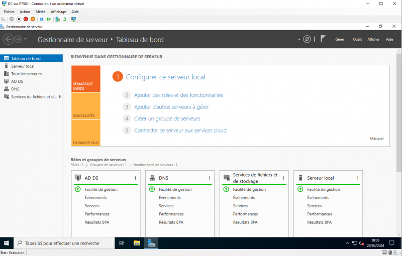Click green status icon in Serveur local tile
The width and height of the screenshot is (402, 256).
click(x=300, y=189)
